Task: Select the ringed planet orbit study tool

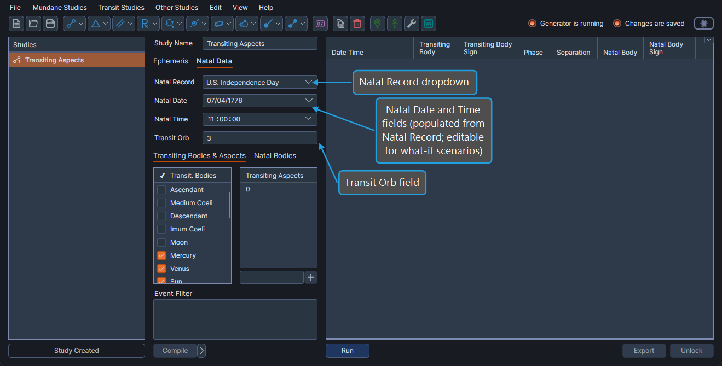Action: (222, 24)
